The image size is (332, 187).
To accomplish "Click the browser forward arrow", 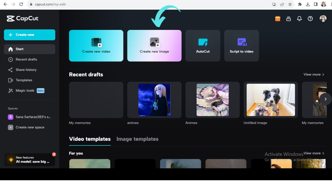I will 13,4.
